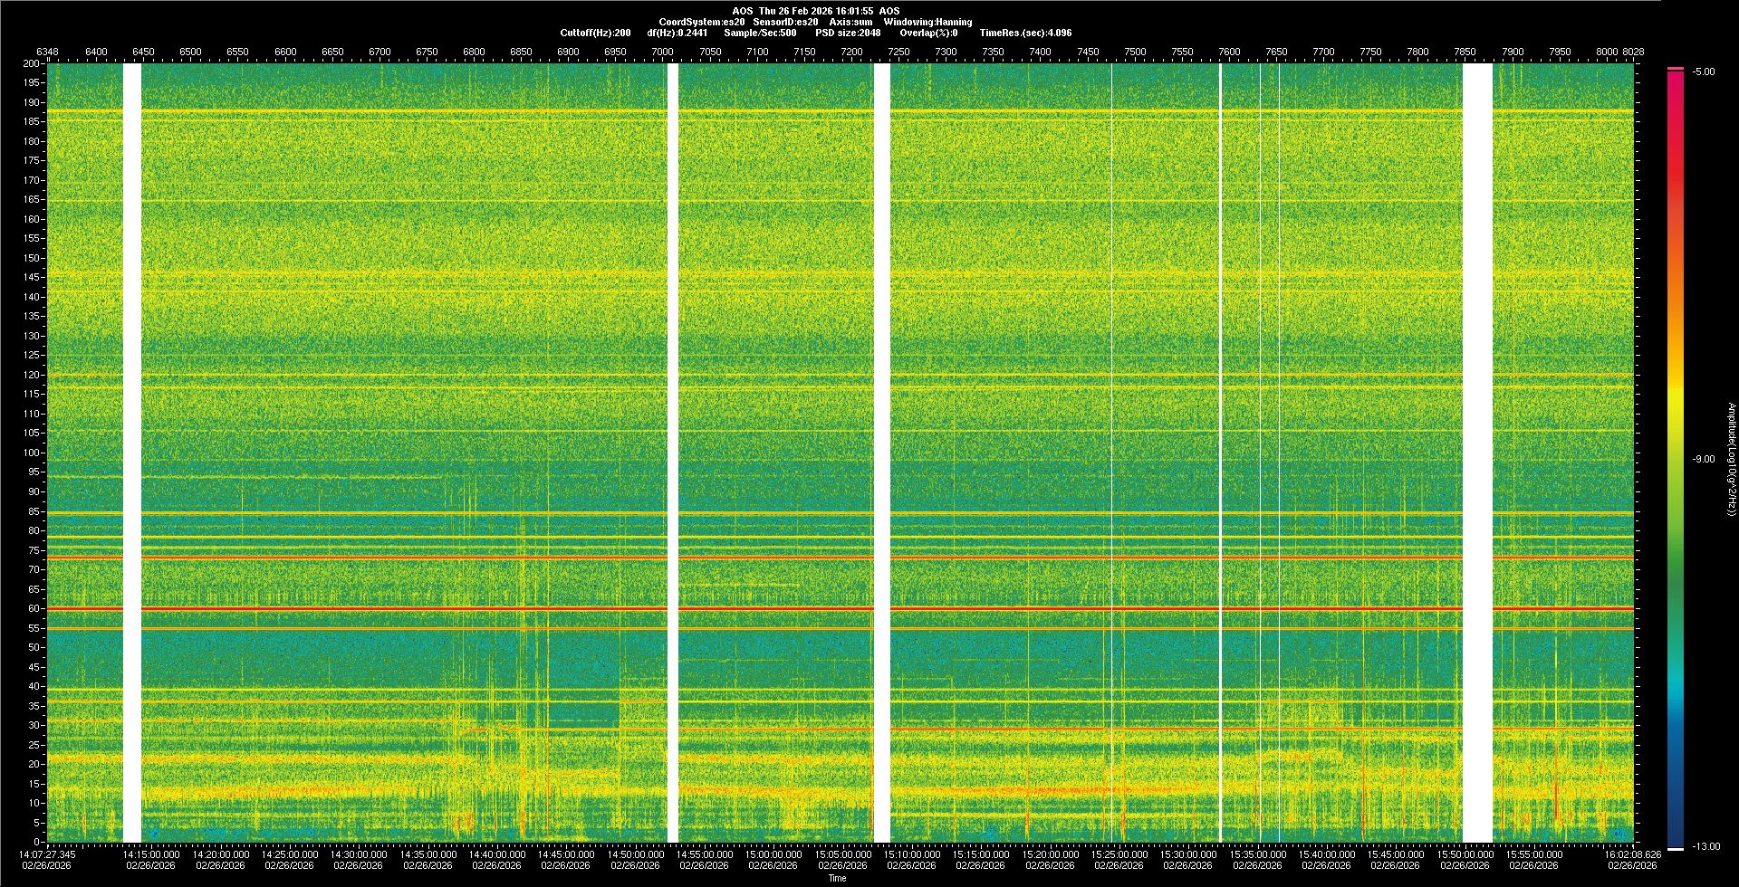The height and width of the screenshot is (887, 1739).
Task: Click the 'PSD size:2048' header text
Action: point(848,33)
